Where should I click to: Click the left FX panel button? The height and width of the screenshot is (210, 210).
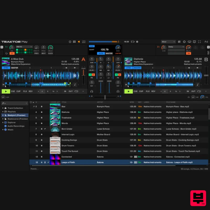[2, 47]
